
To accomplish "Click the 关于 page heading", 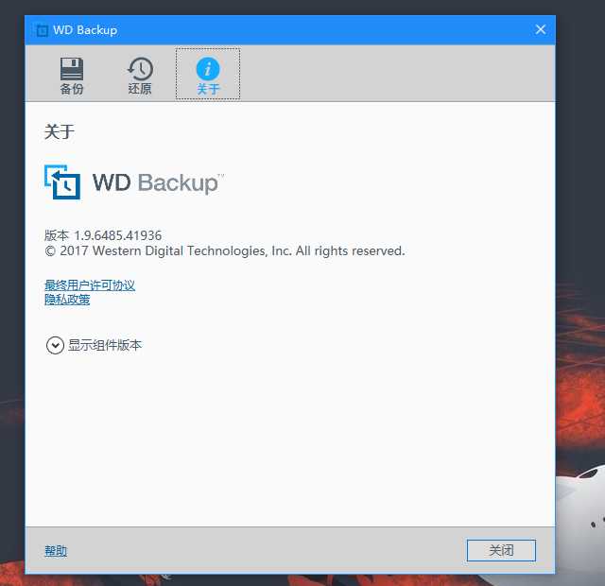I will [x=59, y=132].
